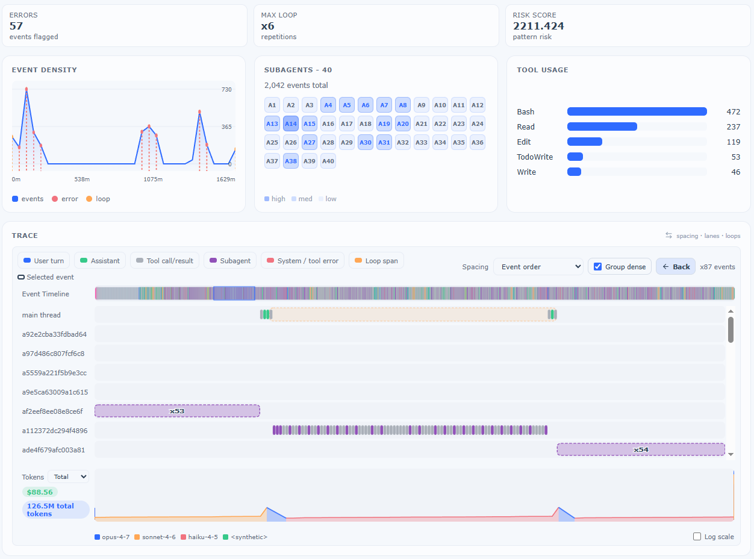Select subagent A16 tile
The image size is (754, 559).
click(x=328, y=124)
